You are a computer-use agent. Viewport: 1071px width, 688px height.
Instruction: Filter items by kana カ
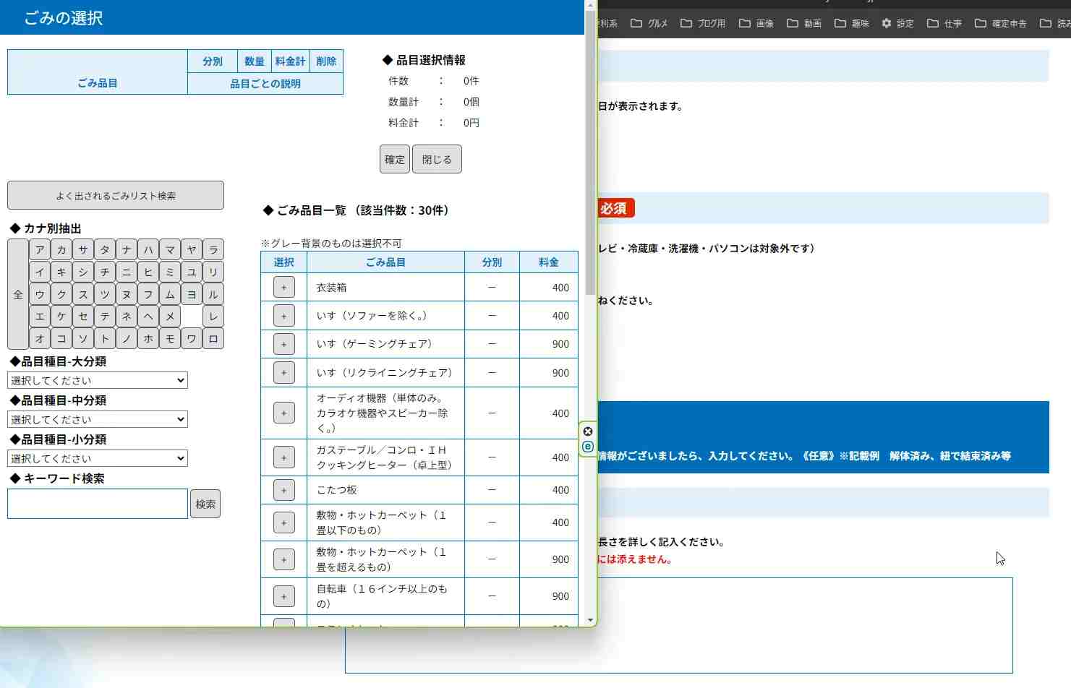click(x=61, y=250)
